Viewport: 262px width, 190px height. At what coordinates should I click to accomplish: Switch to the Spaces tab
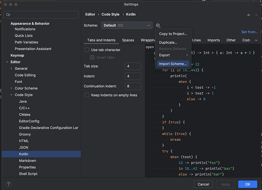128,40
